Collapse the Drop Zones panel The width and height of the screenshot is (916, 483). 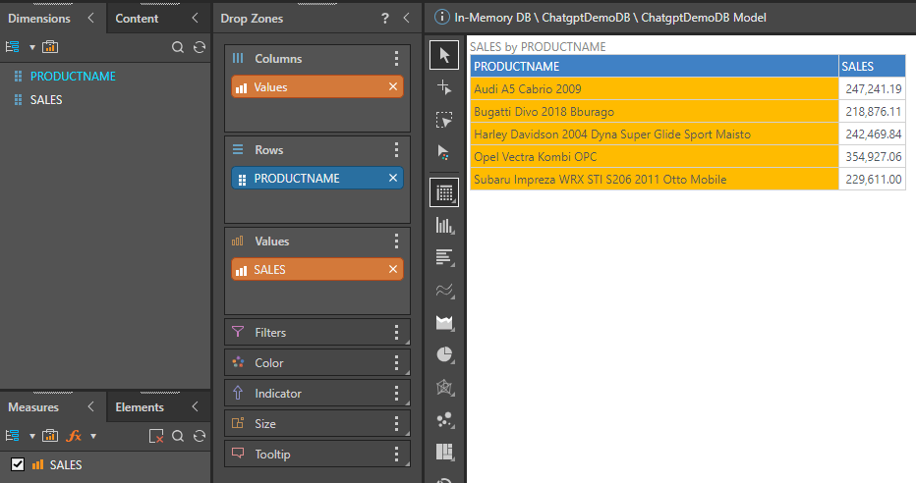(x=407, y=18)
